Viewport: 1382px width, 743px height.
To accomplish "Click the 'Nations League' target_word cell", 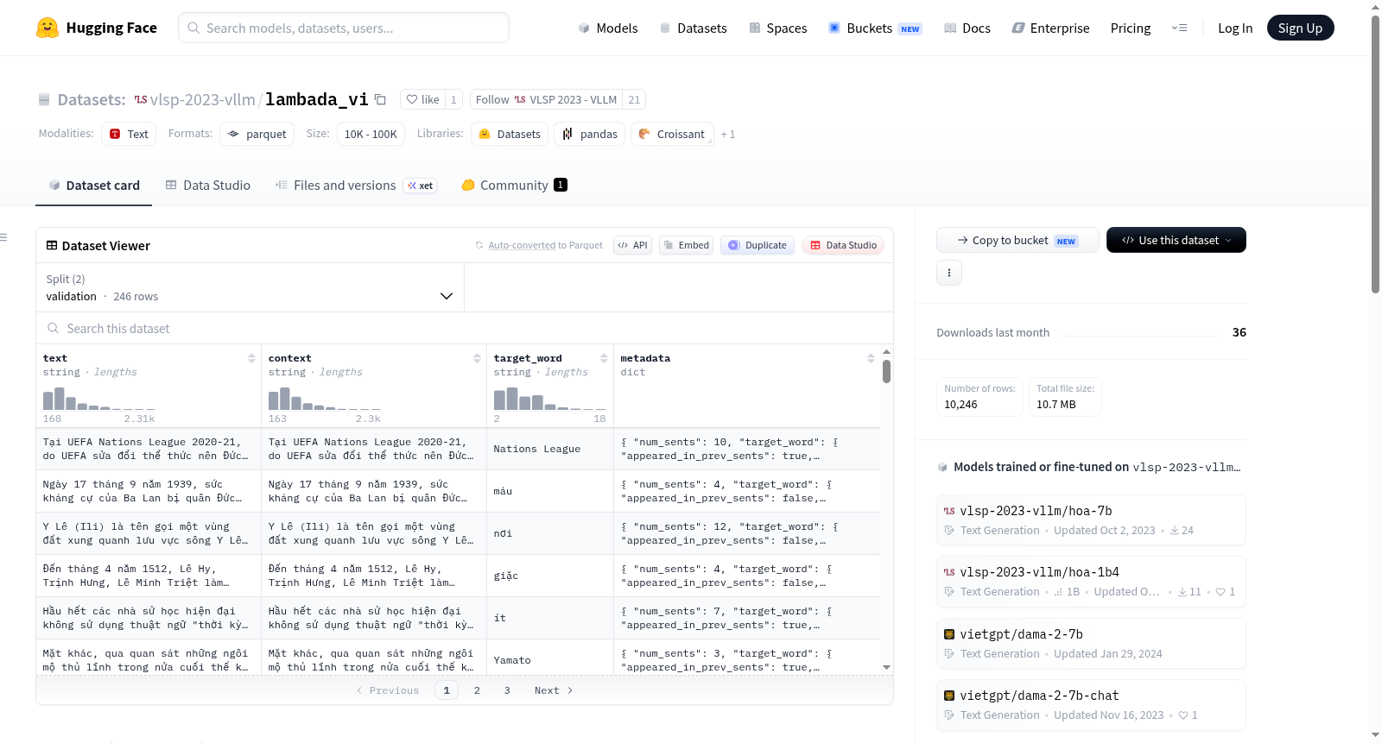I will pyautogui.click(x=549, y=449).
